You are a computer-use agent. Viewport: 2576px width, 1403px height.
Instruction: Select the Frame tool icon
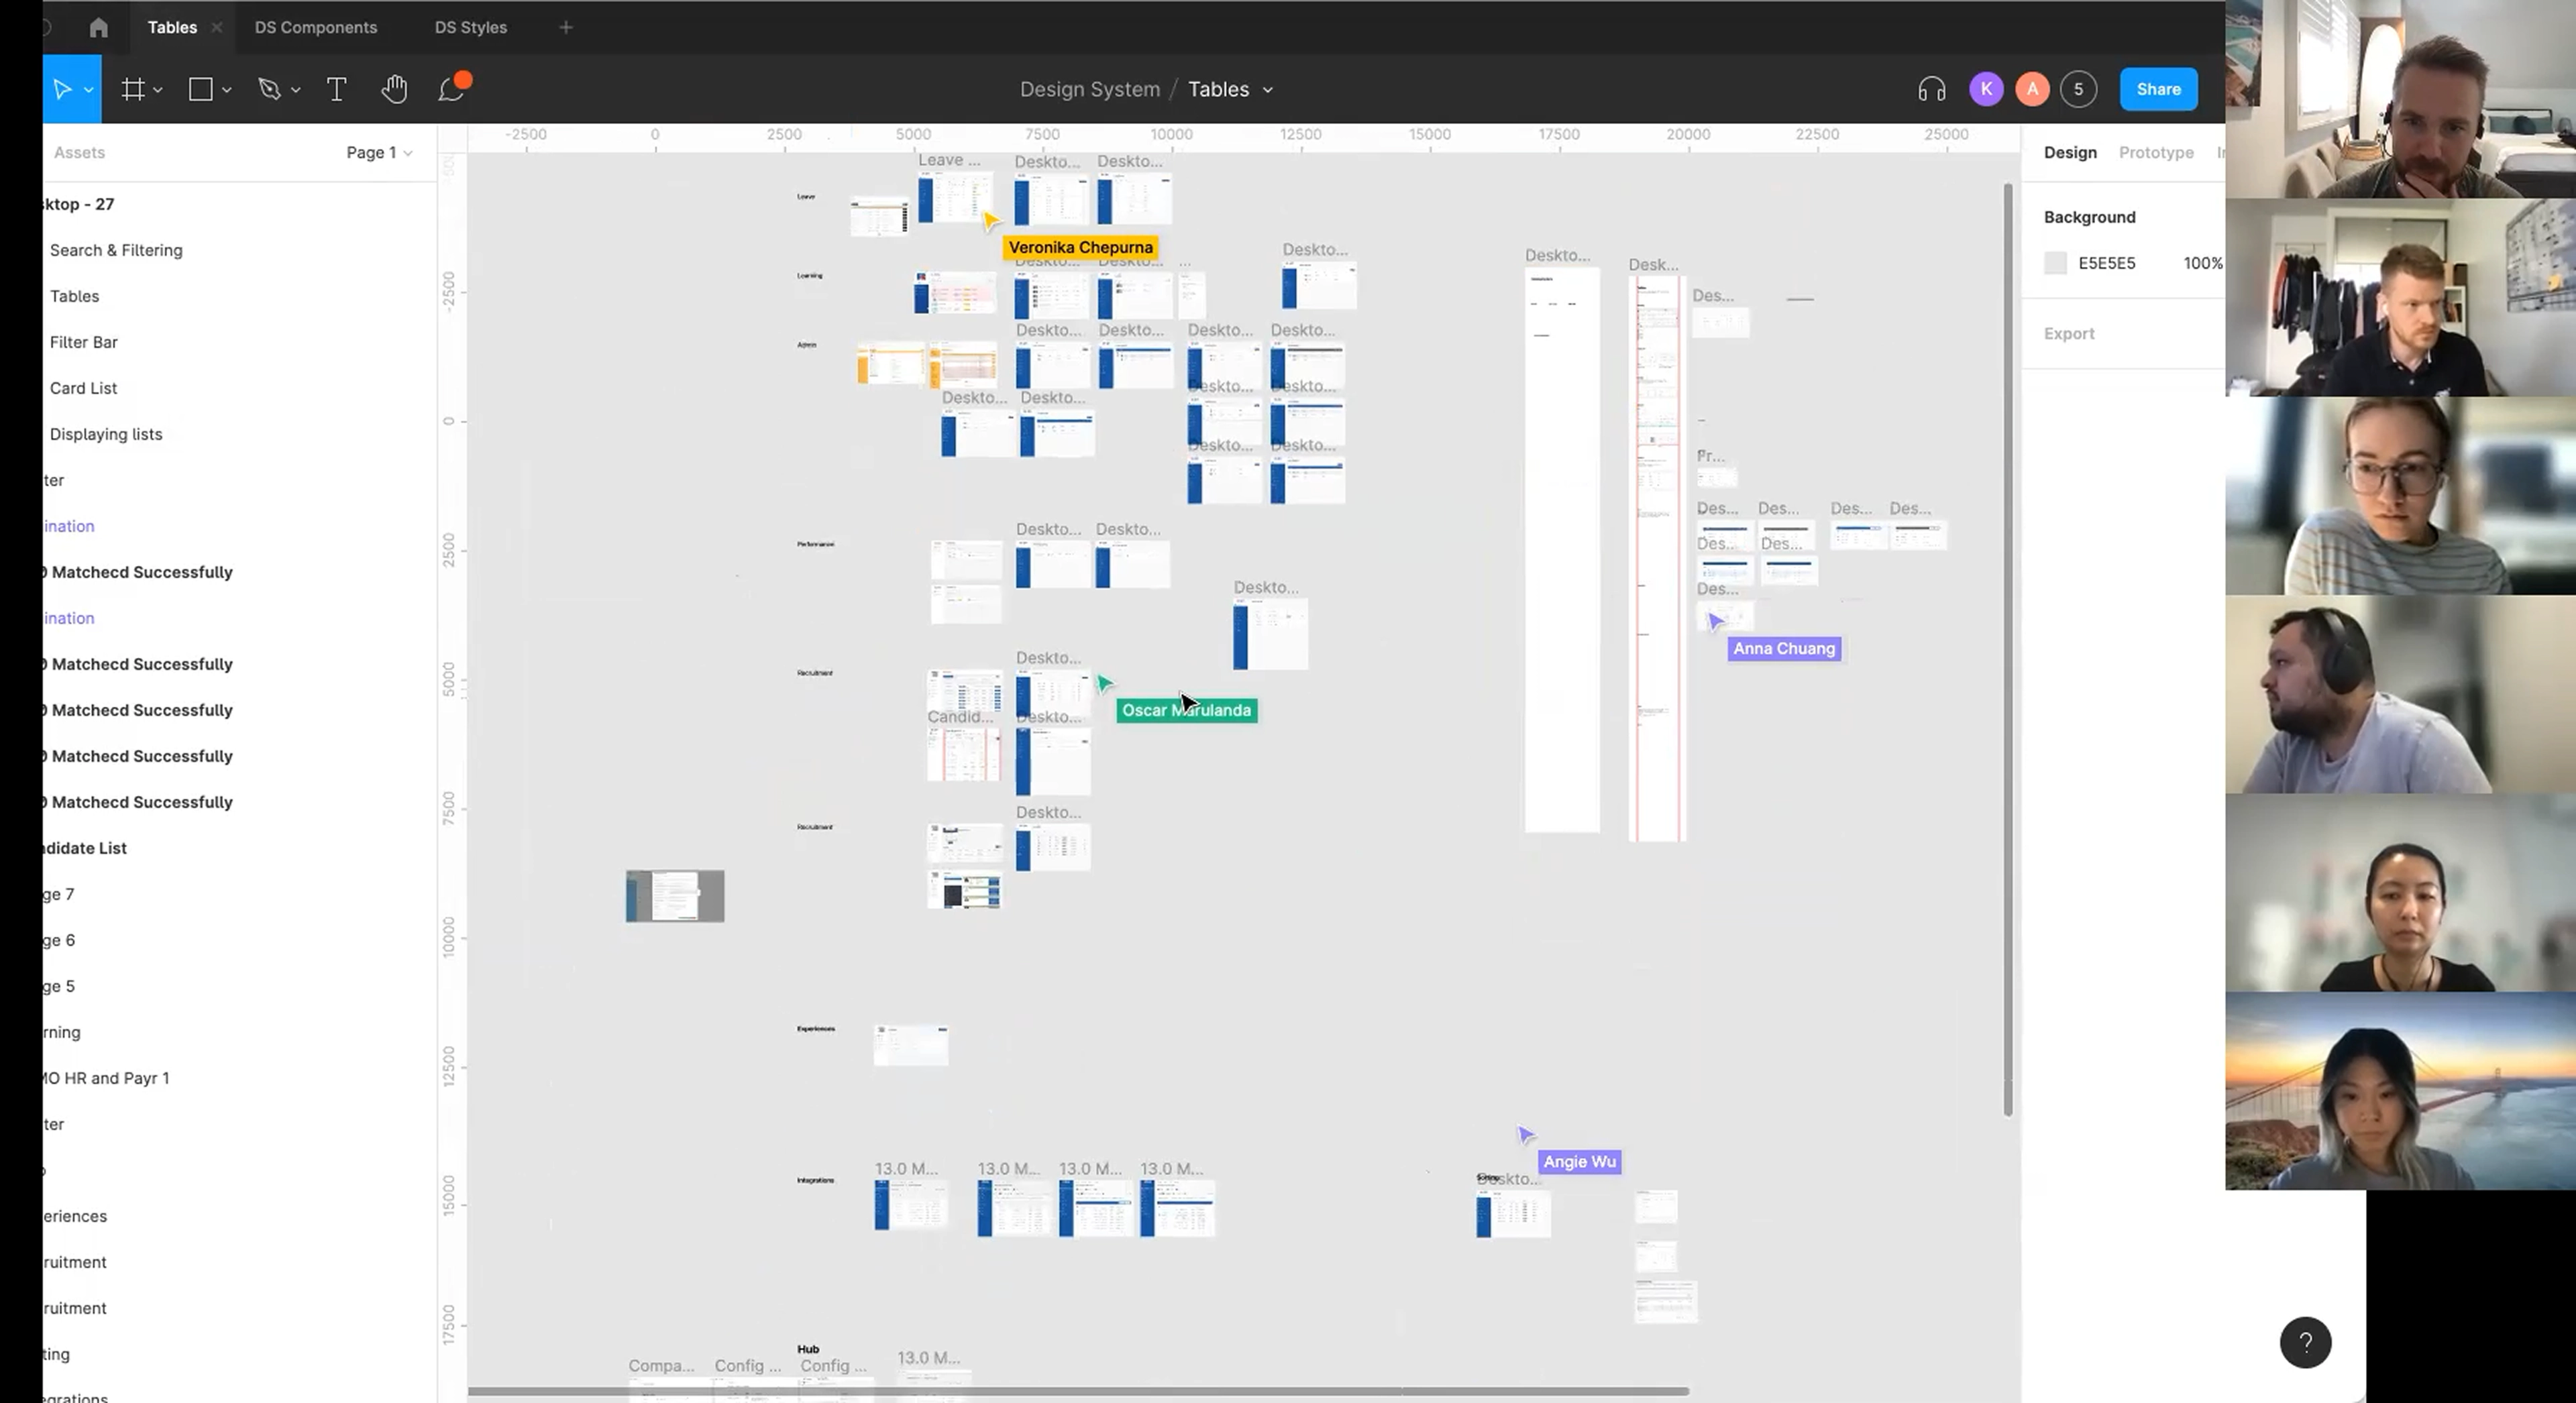click(x=132, y=90)
